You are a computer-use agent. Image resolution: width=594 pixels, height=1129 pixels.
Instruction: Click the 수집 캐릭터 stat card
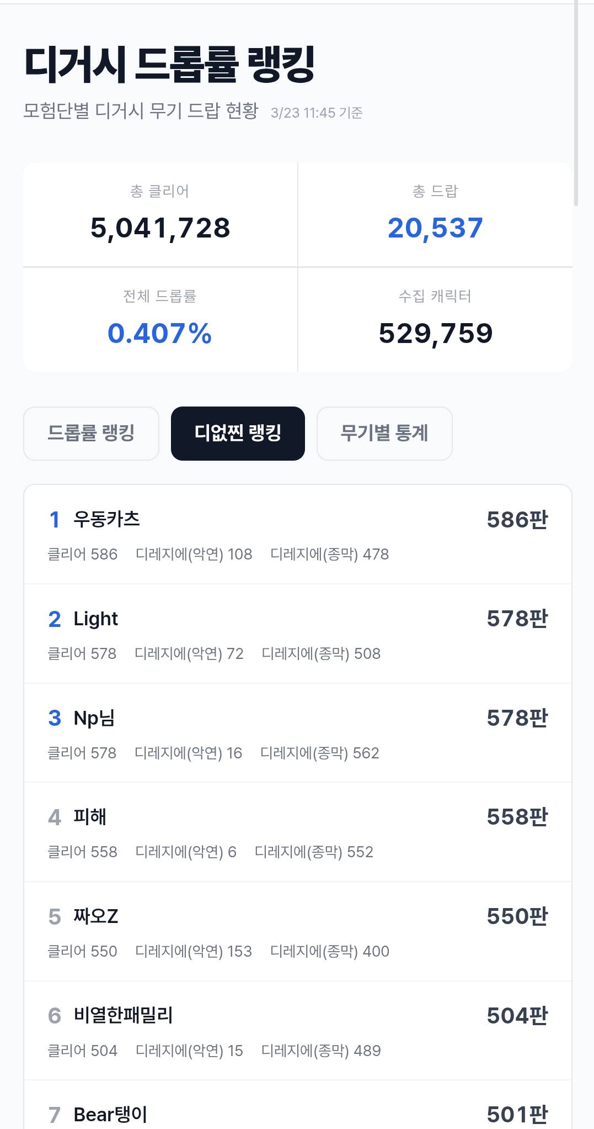click(x=435, y=320)
